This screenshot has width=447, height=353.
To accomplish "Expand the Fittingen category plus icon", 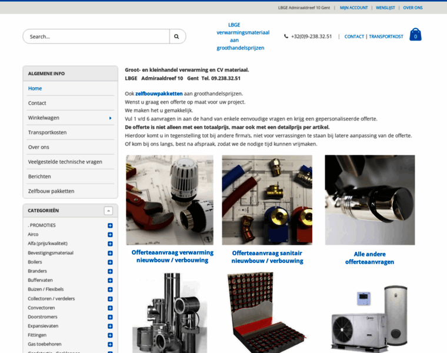I will (x=110, y=335).
